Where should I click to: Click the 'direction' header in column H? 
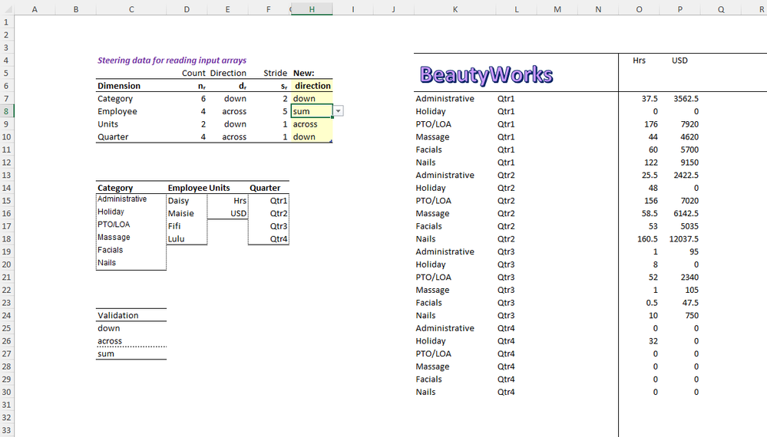tap(312, 86)
